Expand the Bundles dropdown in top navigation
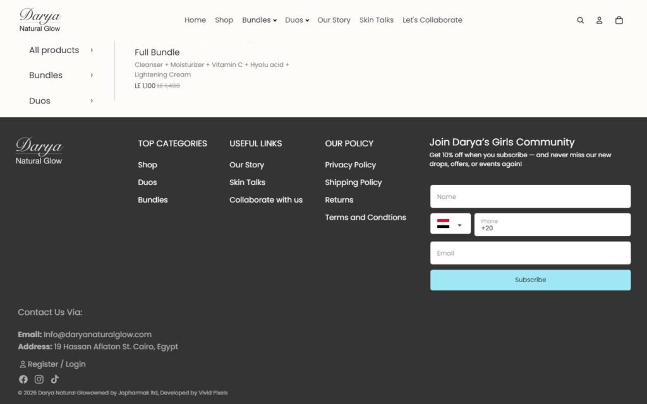The height and width of the screenshot is (404, 647). coord(259,20)
